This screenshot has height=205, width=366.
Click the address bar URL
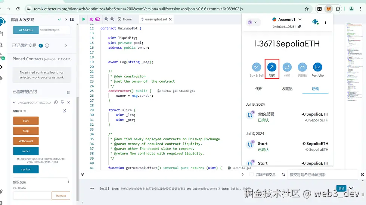coord(138,9)
